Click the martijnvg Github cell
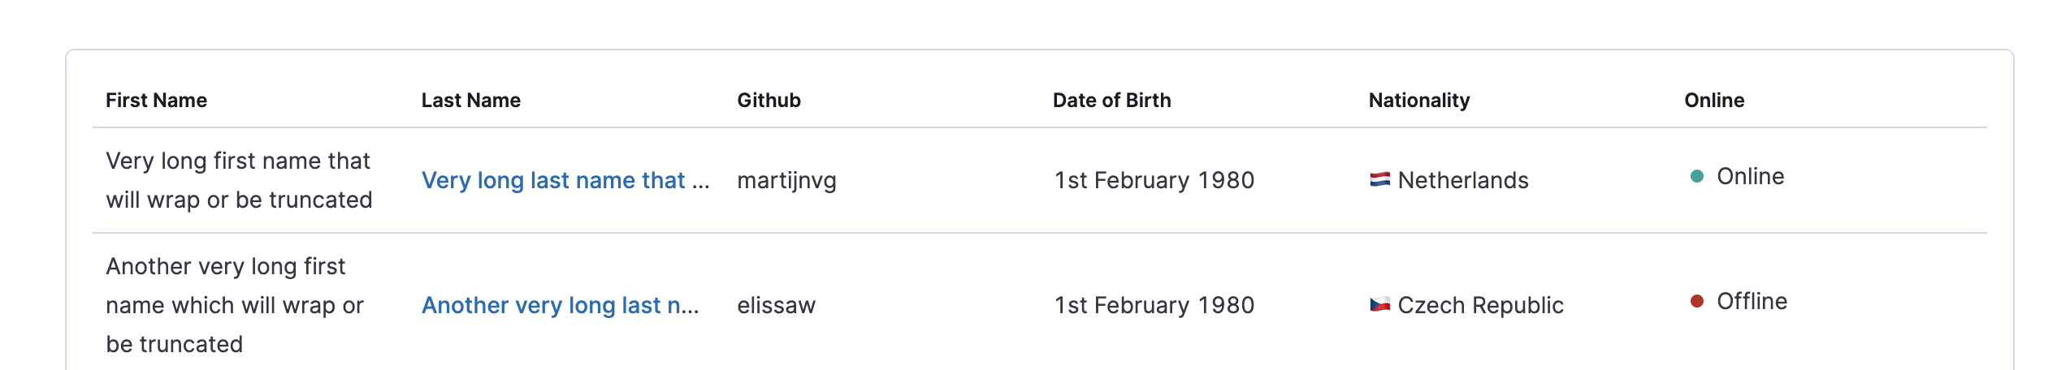Screen dimensions: 2070x370 point(786,180)
